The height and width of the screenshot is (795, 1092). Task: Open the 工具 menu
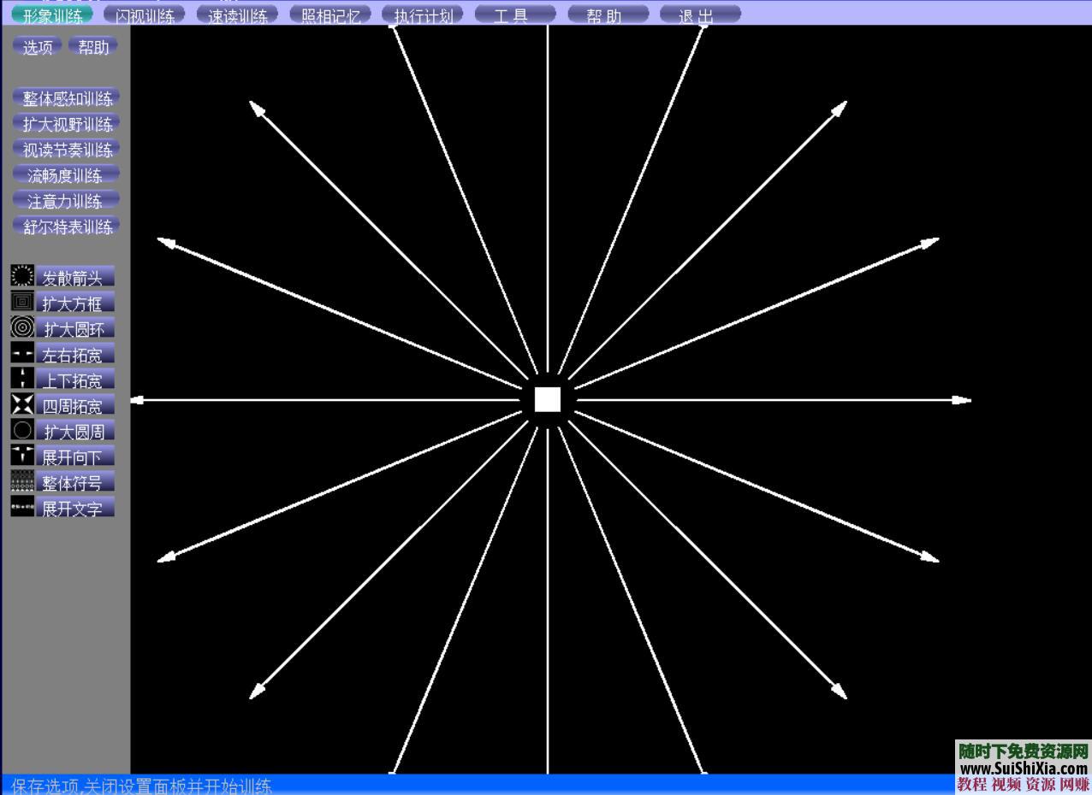[x=515, y=15]
